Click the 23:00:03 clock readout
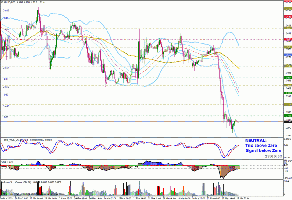292x200 pixels. pos(274,157)
